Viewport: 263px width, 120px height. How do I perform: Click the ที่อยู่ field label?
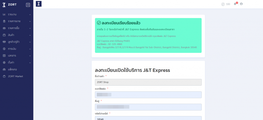[97, 101]
